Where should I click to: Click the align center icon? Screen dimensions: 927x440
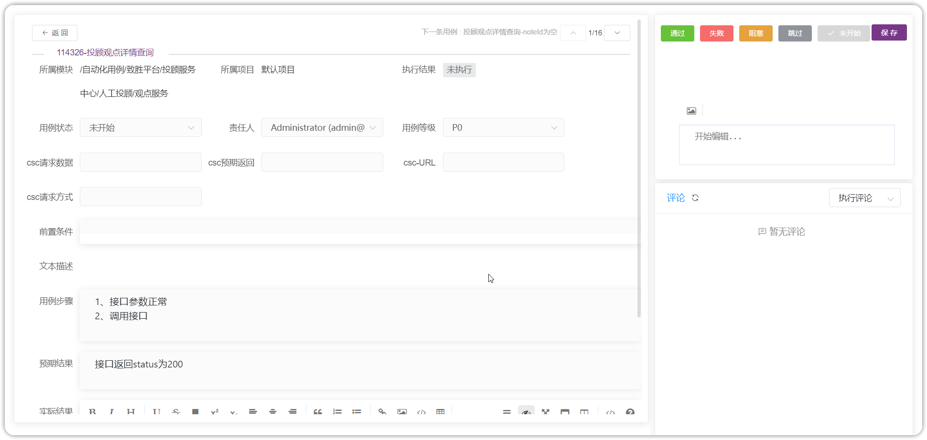point(272,411)
